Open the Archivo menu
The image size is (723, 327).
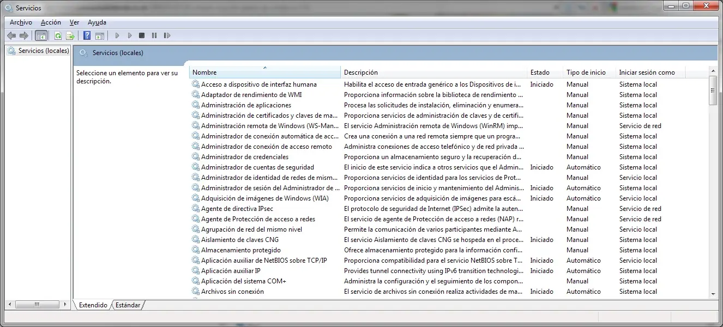click(x=21, y=22)
